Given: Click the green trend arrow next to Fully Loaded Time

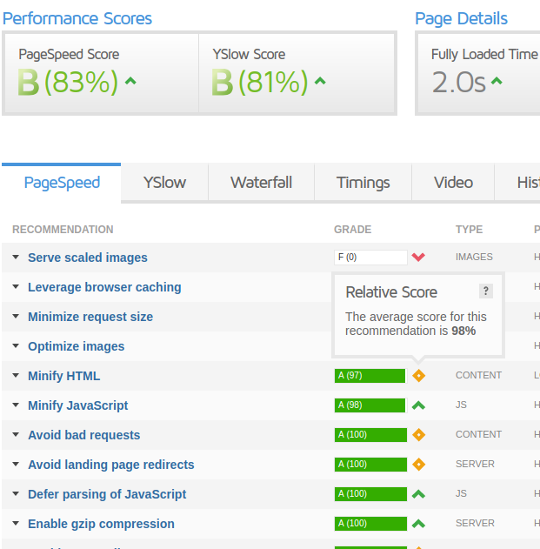Looking at the screenshot, I should 497,81.
